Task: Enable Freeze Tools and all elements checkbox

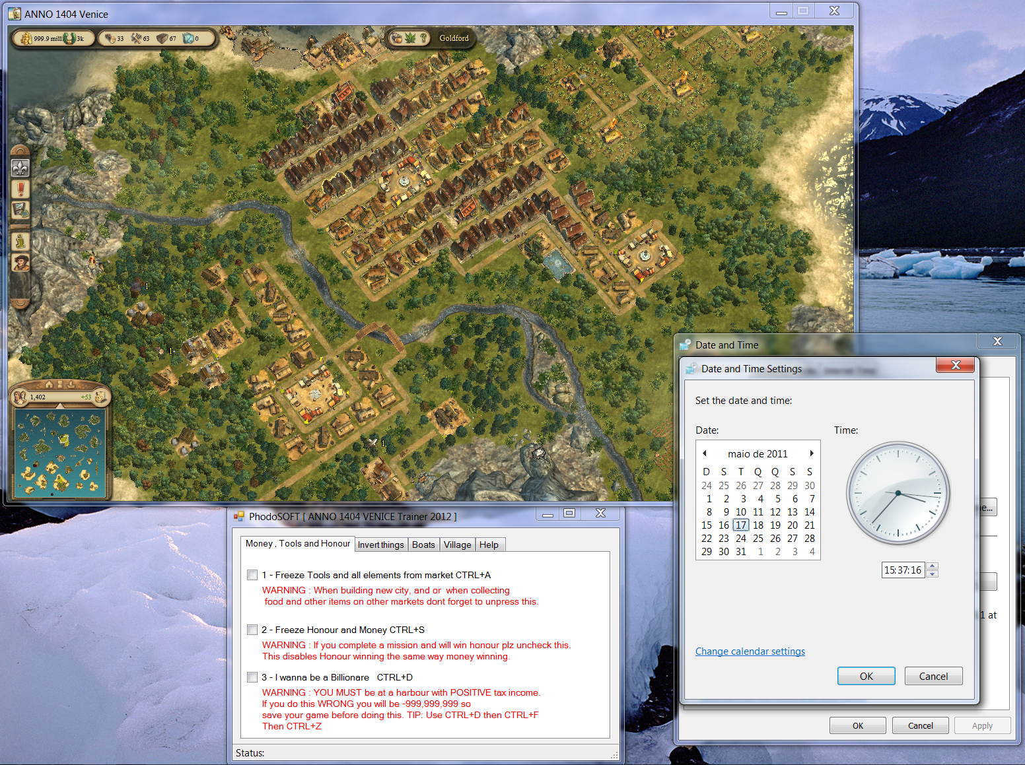Action: coord(252,575)
